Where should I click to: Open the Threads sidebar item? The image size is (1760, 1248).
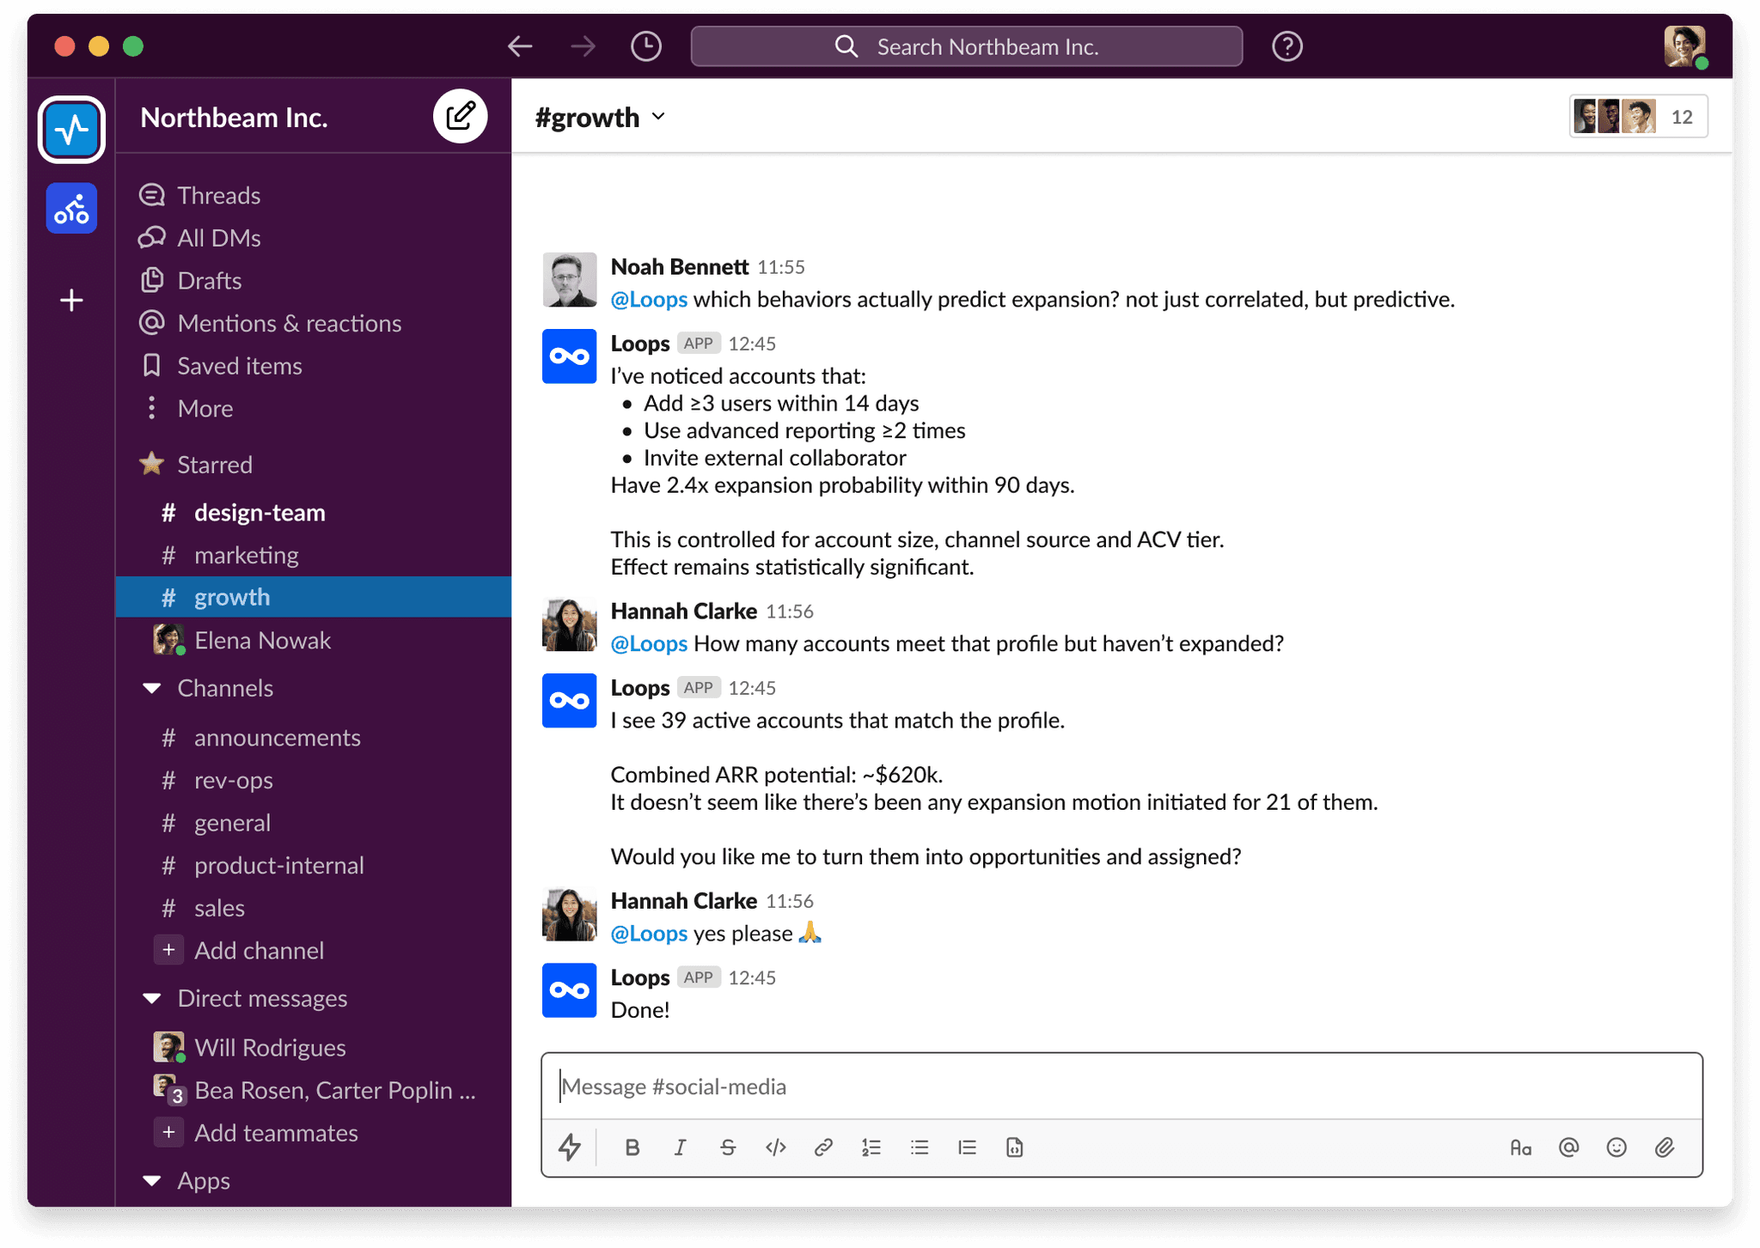pyautogui.click(x=218, y=195)
